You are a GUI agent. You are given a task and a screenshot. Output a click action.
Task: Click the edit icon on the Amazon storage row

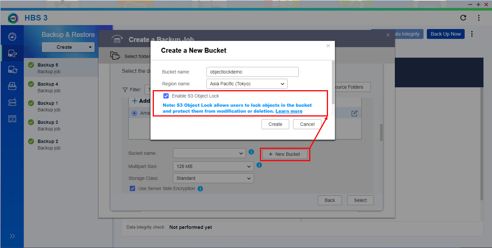[x=354, y=113]
